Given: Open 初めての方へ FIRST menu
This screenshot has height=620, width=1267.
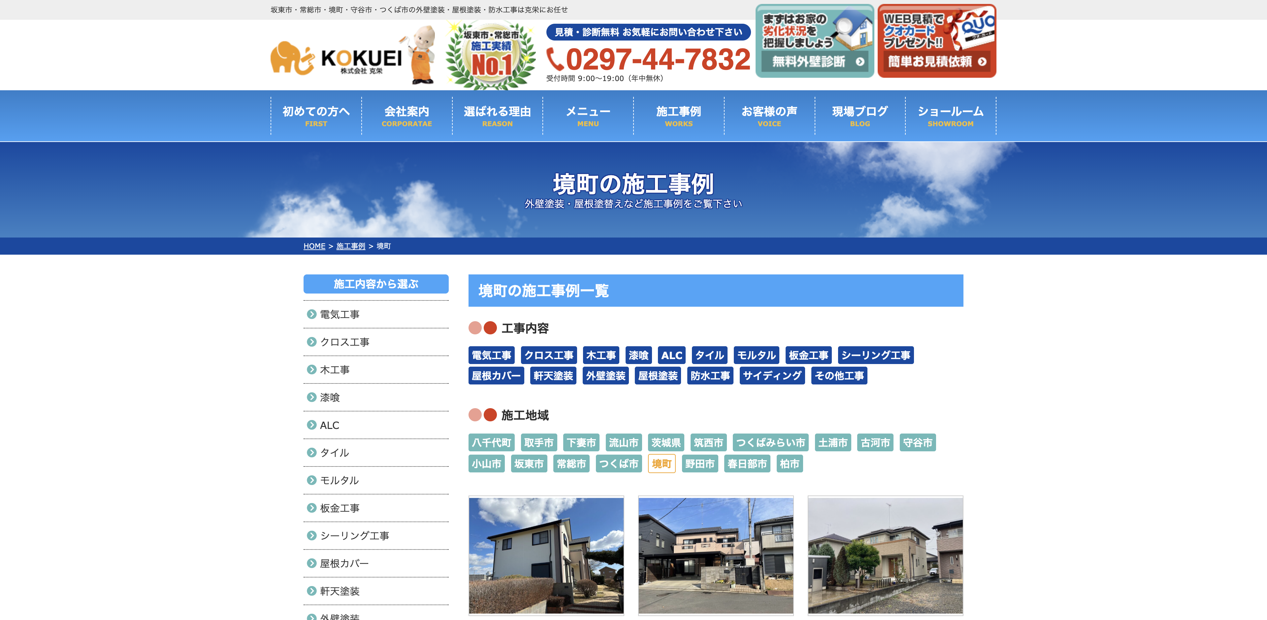Looking at the screenshot, I should click(316, 116).
